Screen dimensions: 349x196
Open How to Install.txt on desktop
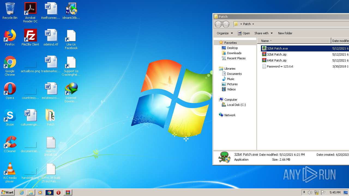pos(51,146)
